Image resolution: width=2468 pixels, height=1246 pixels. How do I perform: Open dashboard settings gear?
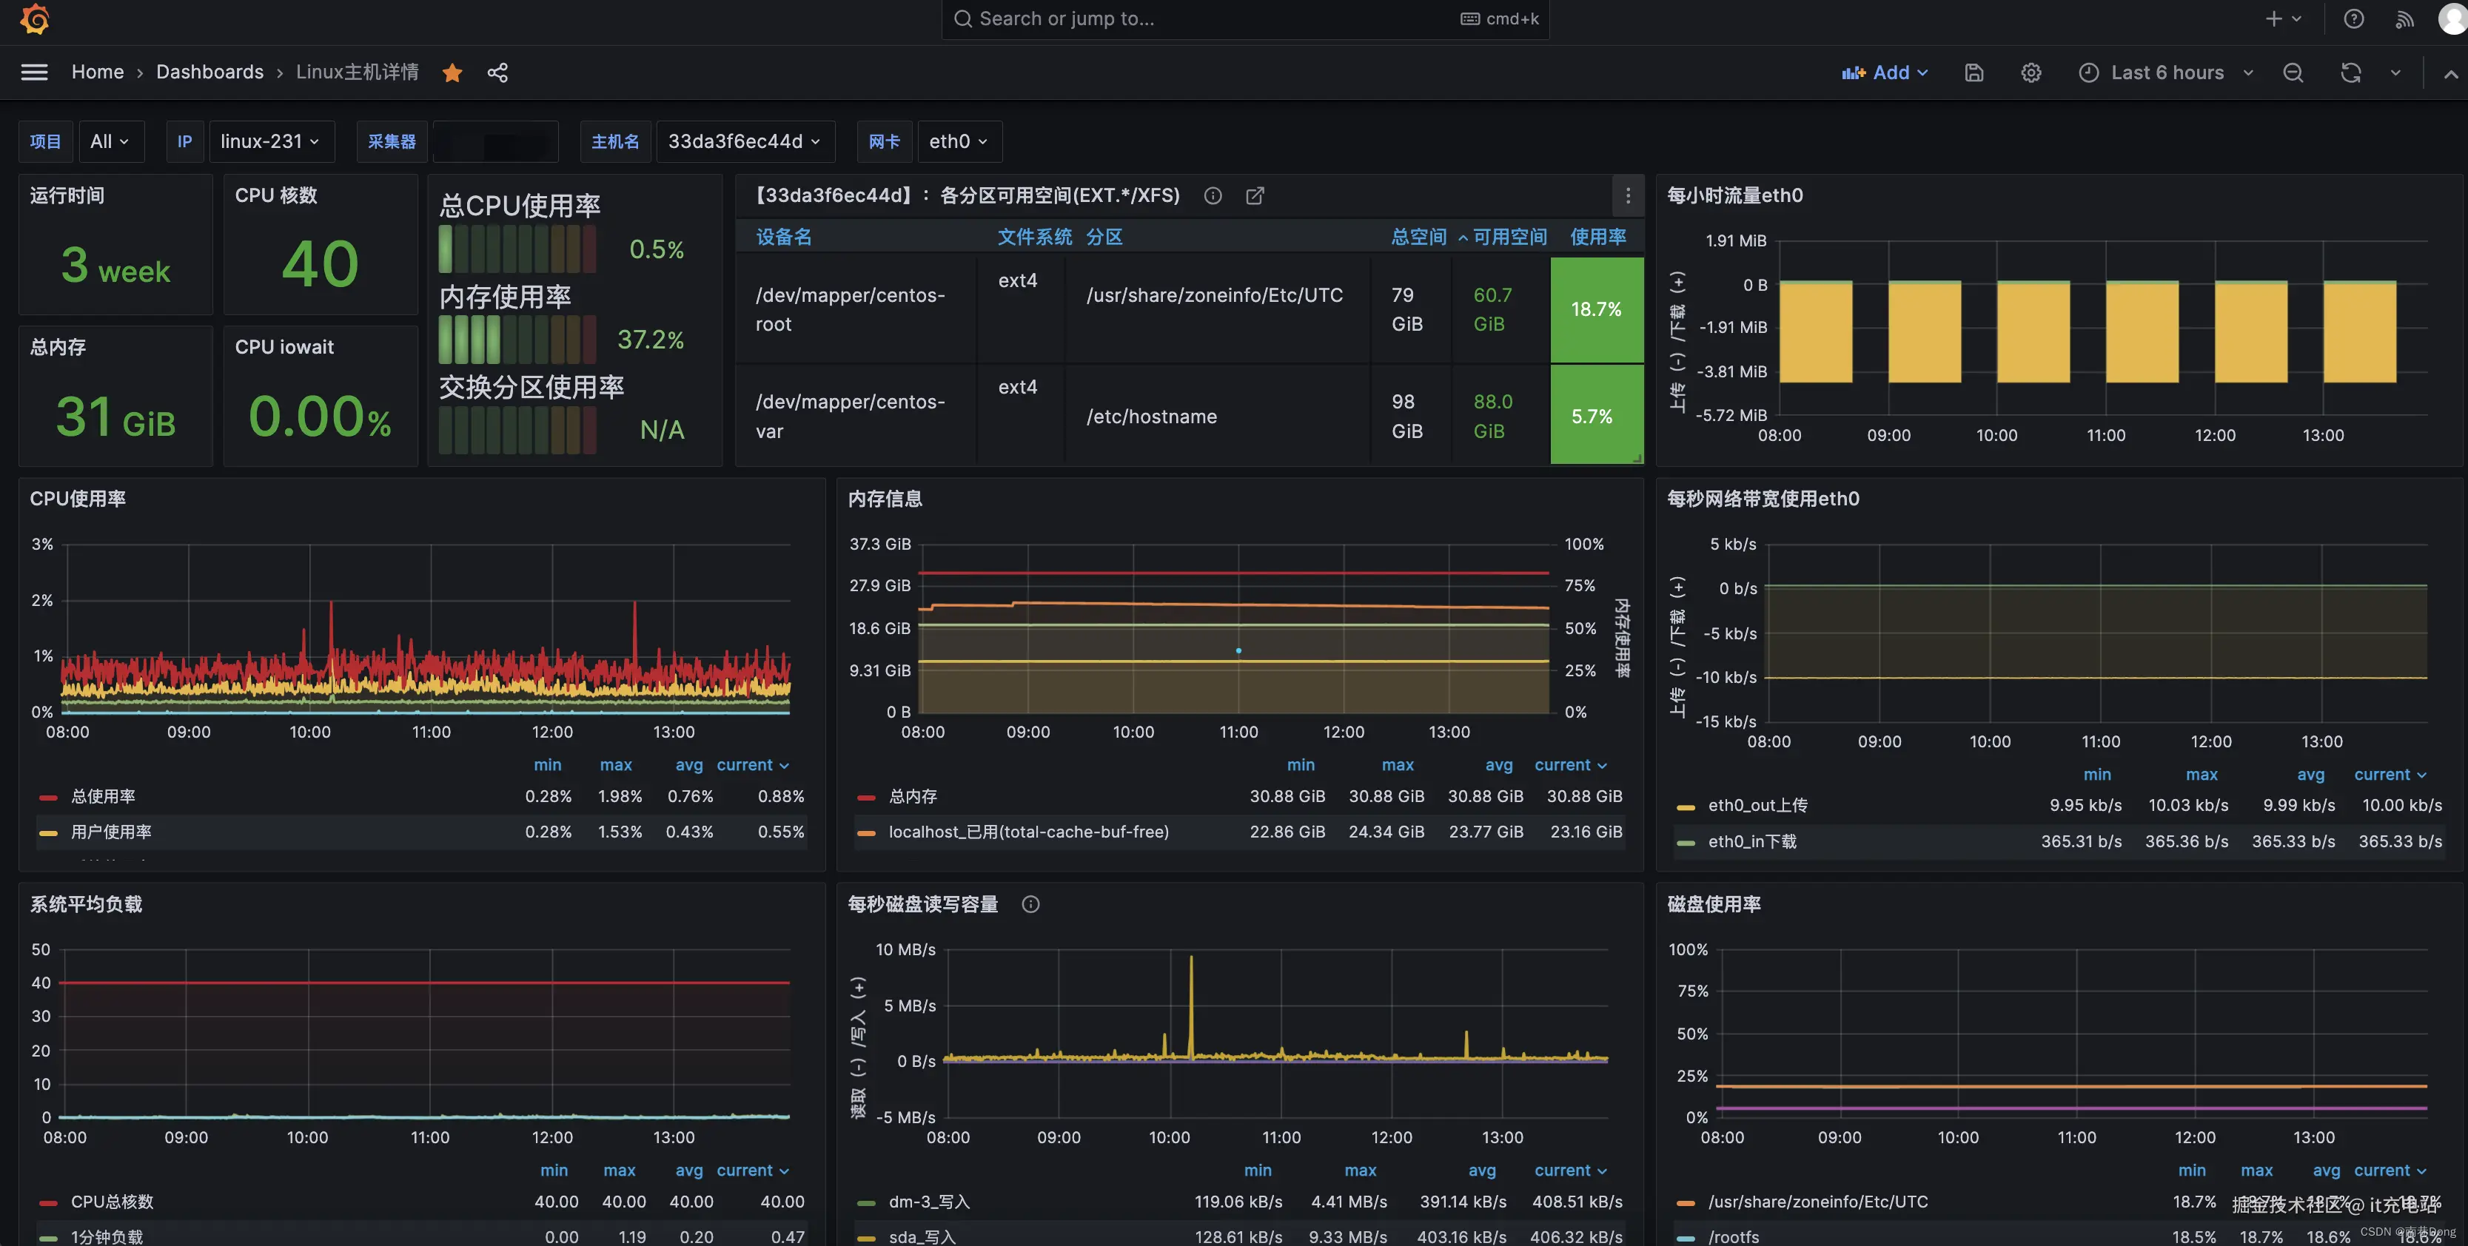point(2031,73)
